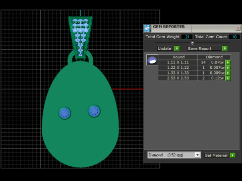Click the quantity 2 cell
242x181 pixels.
(203, 78)
